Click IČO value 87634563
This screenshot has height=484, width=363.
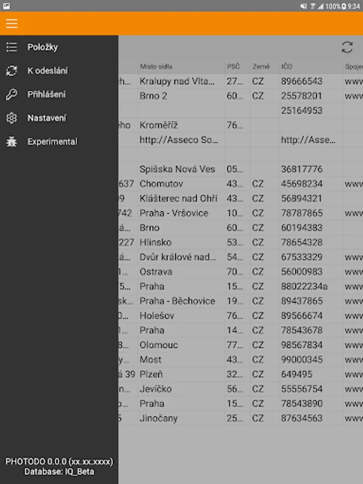point(302,418)
